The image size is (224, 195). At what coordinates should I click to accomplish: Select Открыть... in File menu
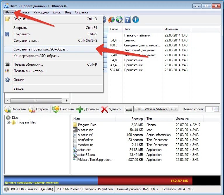click(x=54, y=19)
